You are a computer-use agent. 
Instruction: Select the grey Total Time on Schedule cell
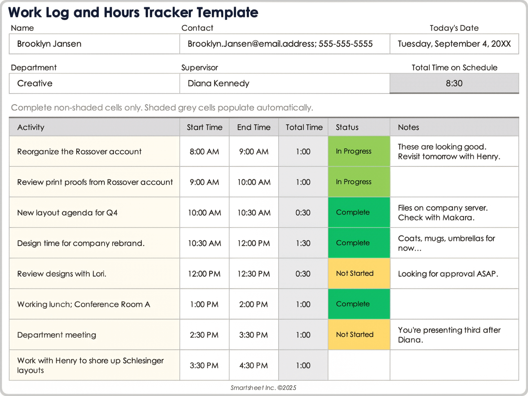(x=454, y=83)
